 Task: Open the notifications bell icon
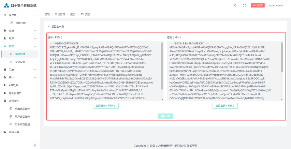235,5
